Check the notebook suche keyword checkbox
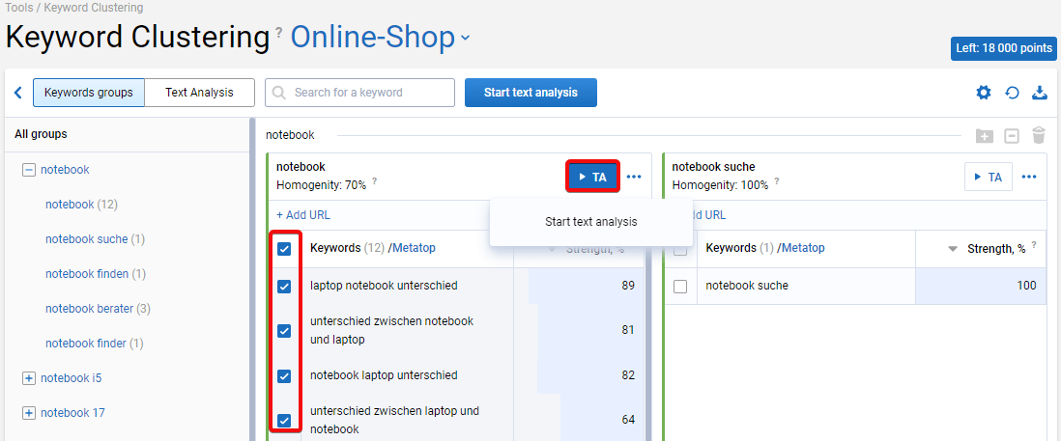 click(680, 286)
